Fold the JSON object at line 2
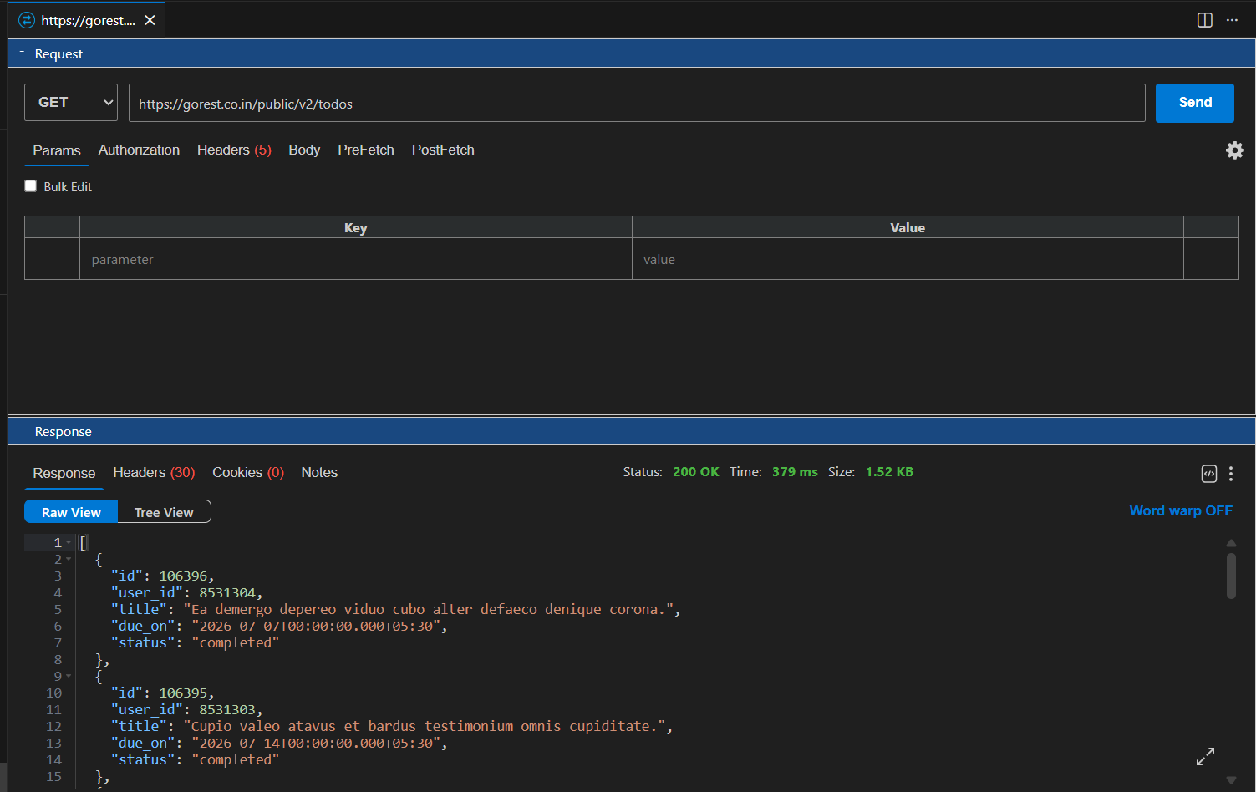Viewport: 1256px width, 792px height. 69,559
